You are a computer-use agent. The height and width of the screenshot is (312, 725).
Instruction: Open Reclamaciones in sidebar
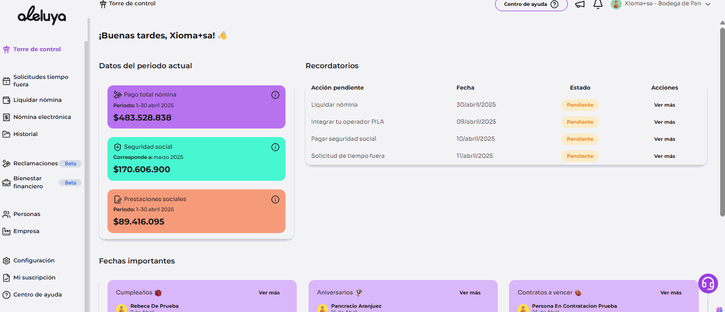point(35,163)
